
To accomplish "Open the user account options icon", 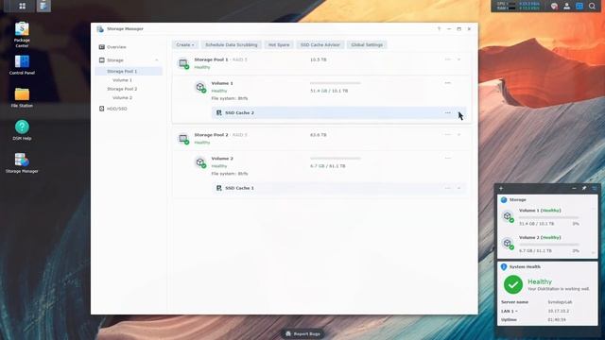I will point(567,6).
